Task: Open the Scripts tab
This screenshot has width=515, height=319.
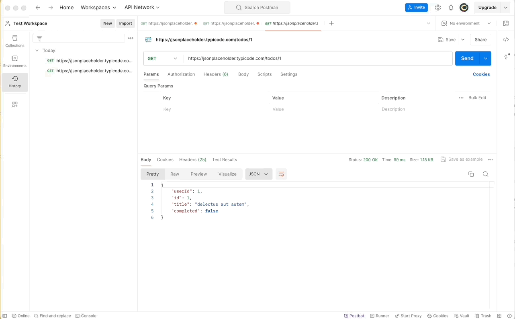Action: pyautogui.click(x=264, y=74)
